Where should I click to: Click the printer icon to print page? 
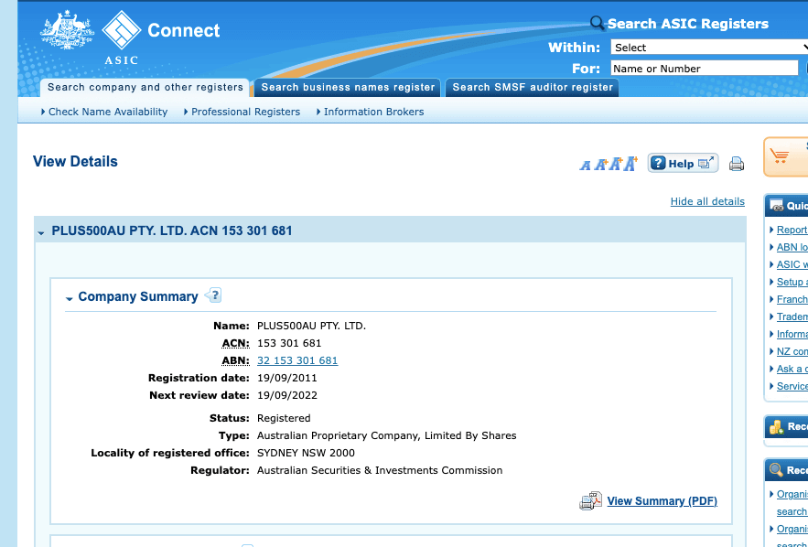[737, 164]
